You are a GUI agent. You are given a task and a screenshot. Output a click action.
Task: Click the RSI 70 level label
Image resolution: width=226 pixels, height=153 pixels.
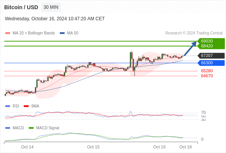[203, 112]
